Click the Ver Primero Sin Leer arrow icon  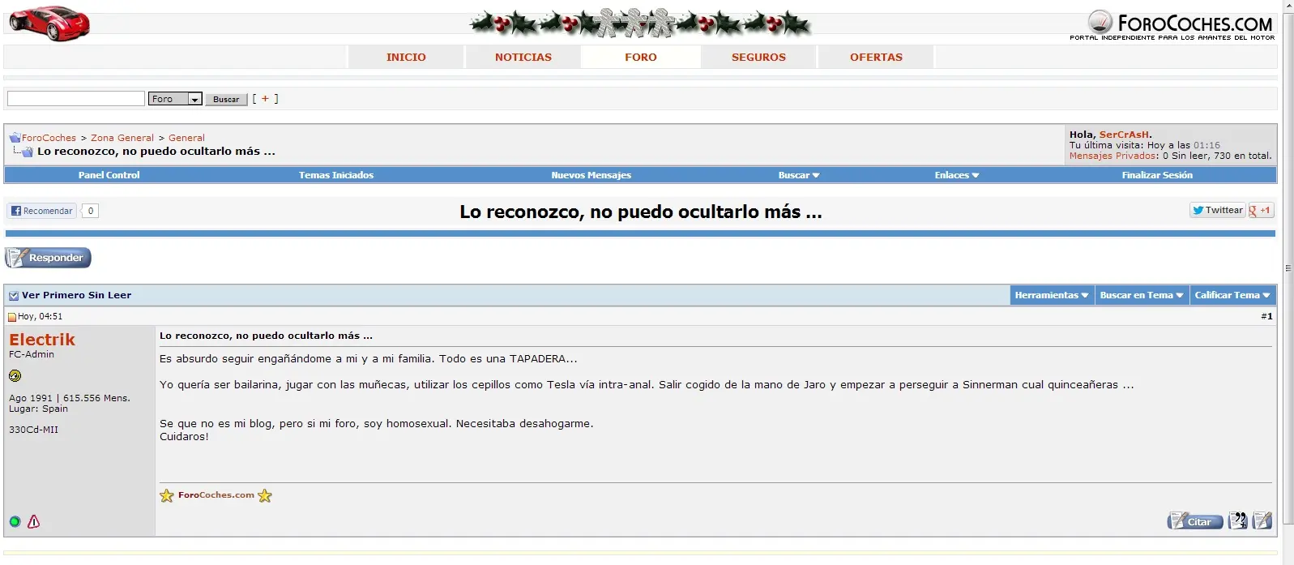(14, 296)
